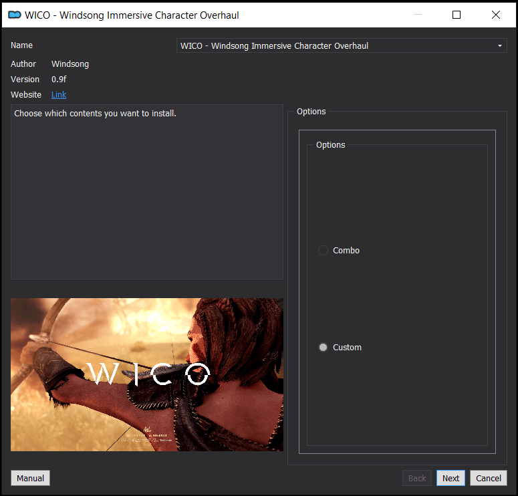Click the install description text box
518x496 pixels.
click(147, 192)
